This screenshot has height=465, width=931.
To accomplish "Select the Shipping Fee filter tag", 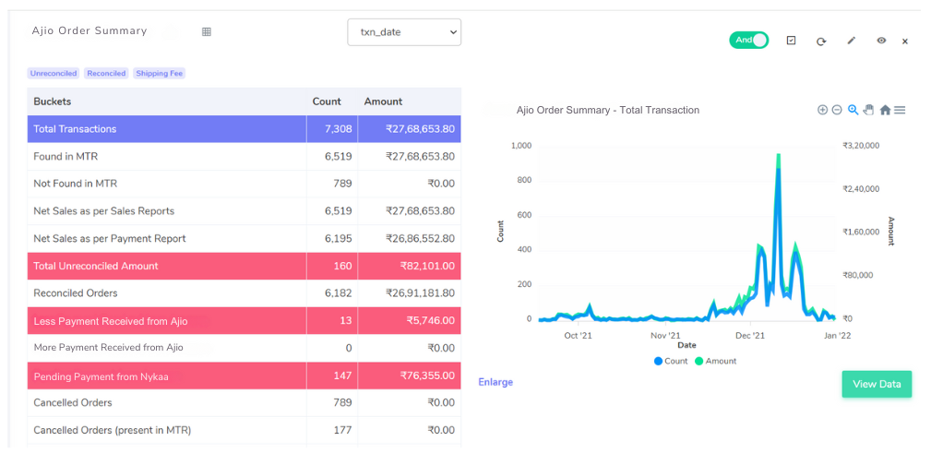I will click(x=159, y=74).
